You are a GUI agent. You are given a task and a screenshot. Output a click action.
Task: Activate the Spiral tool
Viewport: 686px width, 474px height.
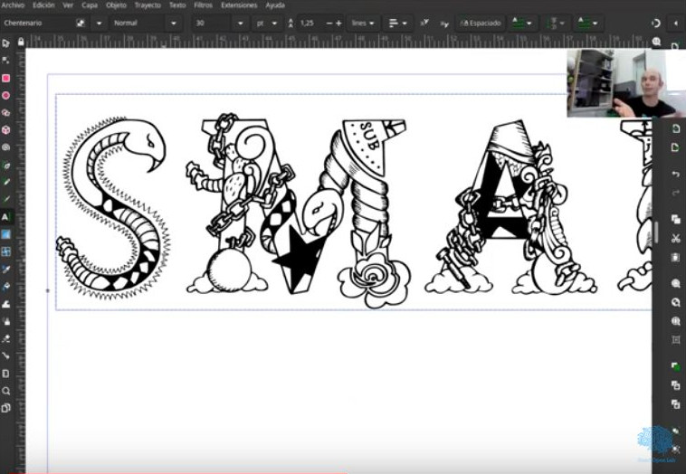point(6,147)
